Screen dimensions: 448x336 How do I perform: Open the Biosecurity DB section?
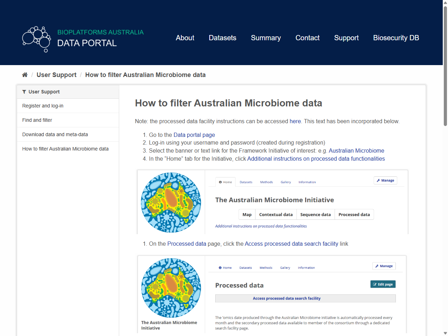[396, 38]
